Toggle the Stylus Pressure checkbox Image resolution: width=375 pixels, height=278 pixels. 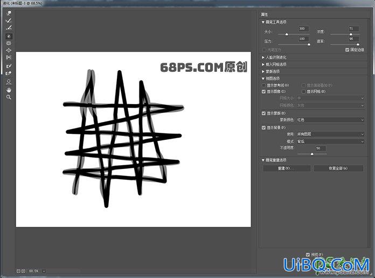264,50
